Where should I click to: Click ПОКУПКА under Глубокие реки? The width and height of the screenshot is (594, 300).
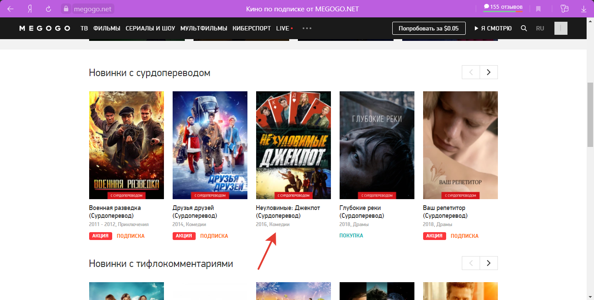(351, 236)
